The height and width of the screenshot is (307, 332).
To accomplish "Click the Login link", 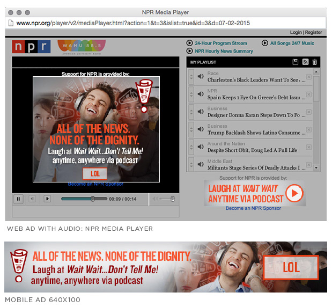I will [x=296, y=32].
